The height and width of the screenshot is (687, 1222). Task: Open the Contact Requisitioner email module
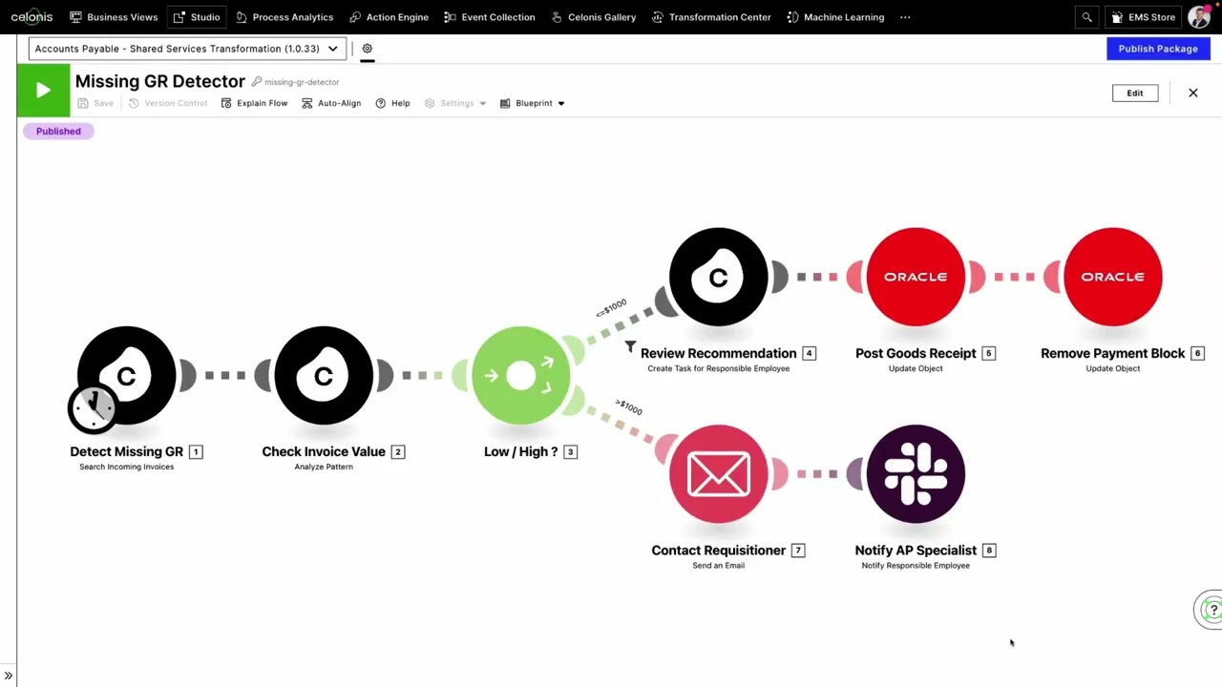(x=718, y=474)
